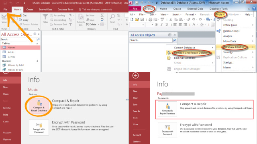Select Compact and Repair Database menu entry
Image resolution: width=257 pixels, height=144 pixels.
[192, 53]
